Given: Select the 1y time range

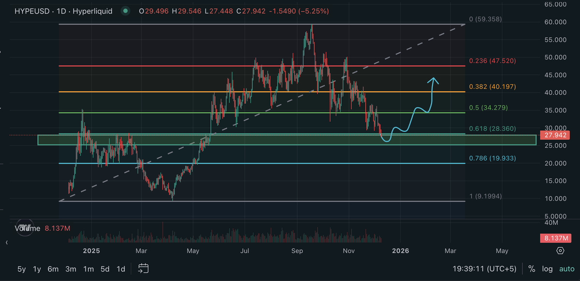Looking at the screenshot, I should click(x=37, y=269).
